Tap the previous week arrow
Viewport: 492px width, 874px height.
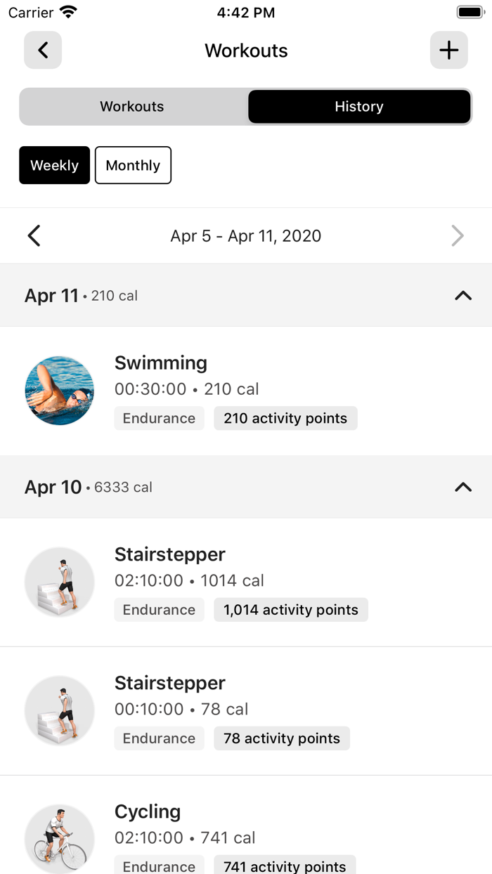tap(34, 235)
